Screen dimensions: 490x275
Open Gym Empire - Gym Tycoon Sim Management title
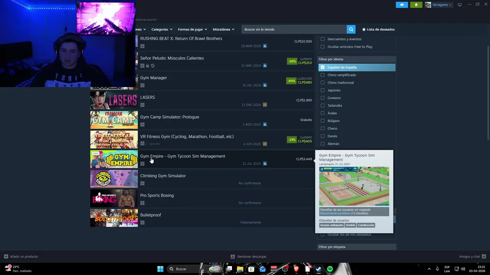(183, 156)
